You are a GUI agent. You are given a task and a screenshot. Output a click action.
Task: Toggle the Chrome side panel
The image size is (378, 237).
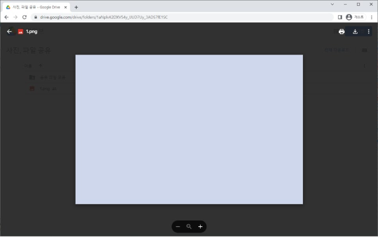click(x=340, y=17)
